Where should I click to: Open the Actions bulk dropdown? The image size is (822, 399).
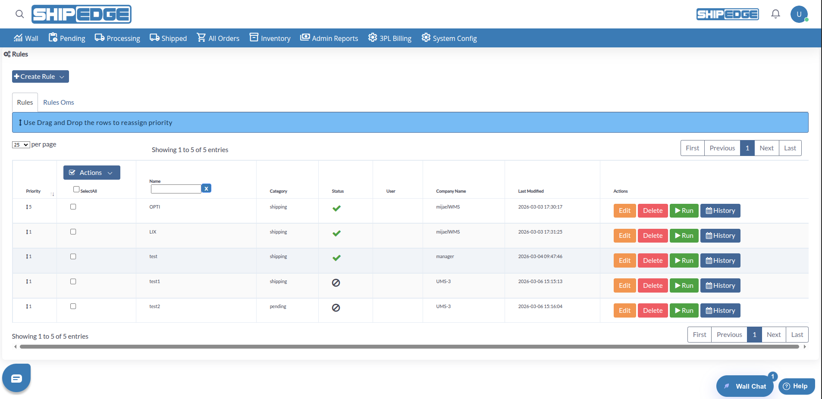tap(91, 173)
